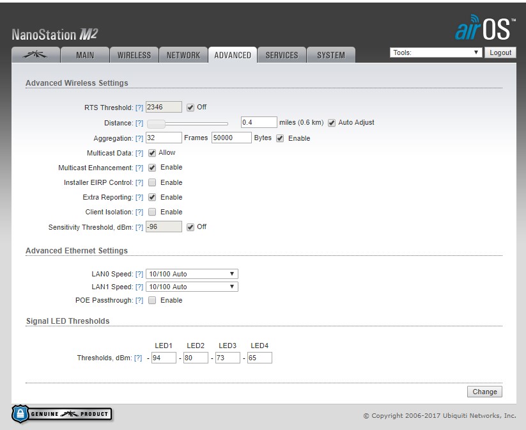Toggle Multicast Data Allow checkbox
Viewport: 526px width, 430px height.
(x=152, y=153)
